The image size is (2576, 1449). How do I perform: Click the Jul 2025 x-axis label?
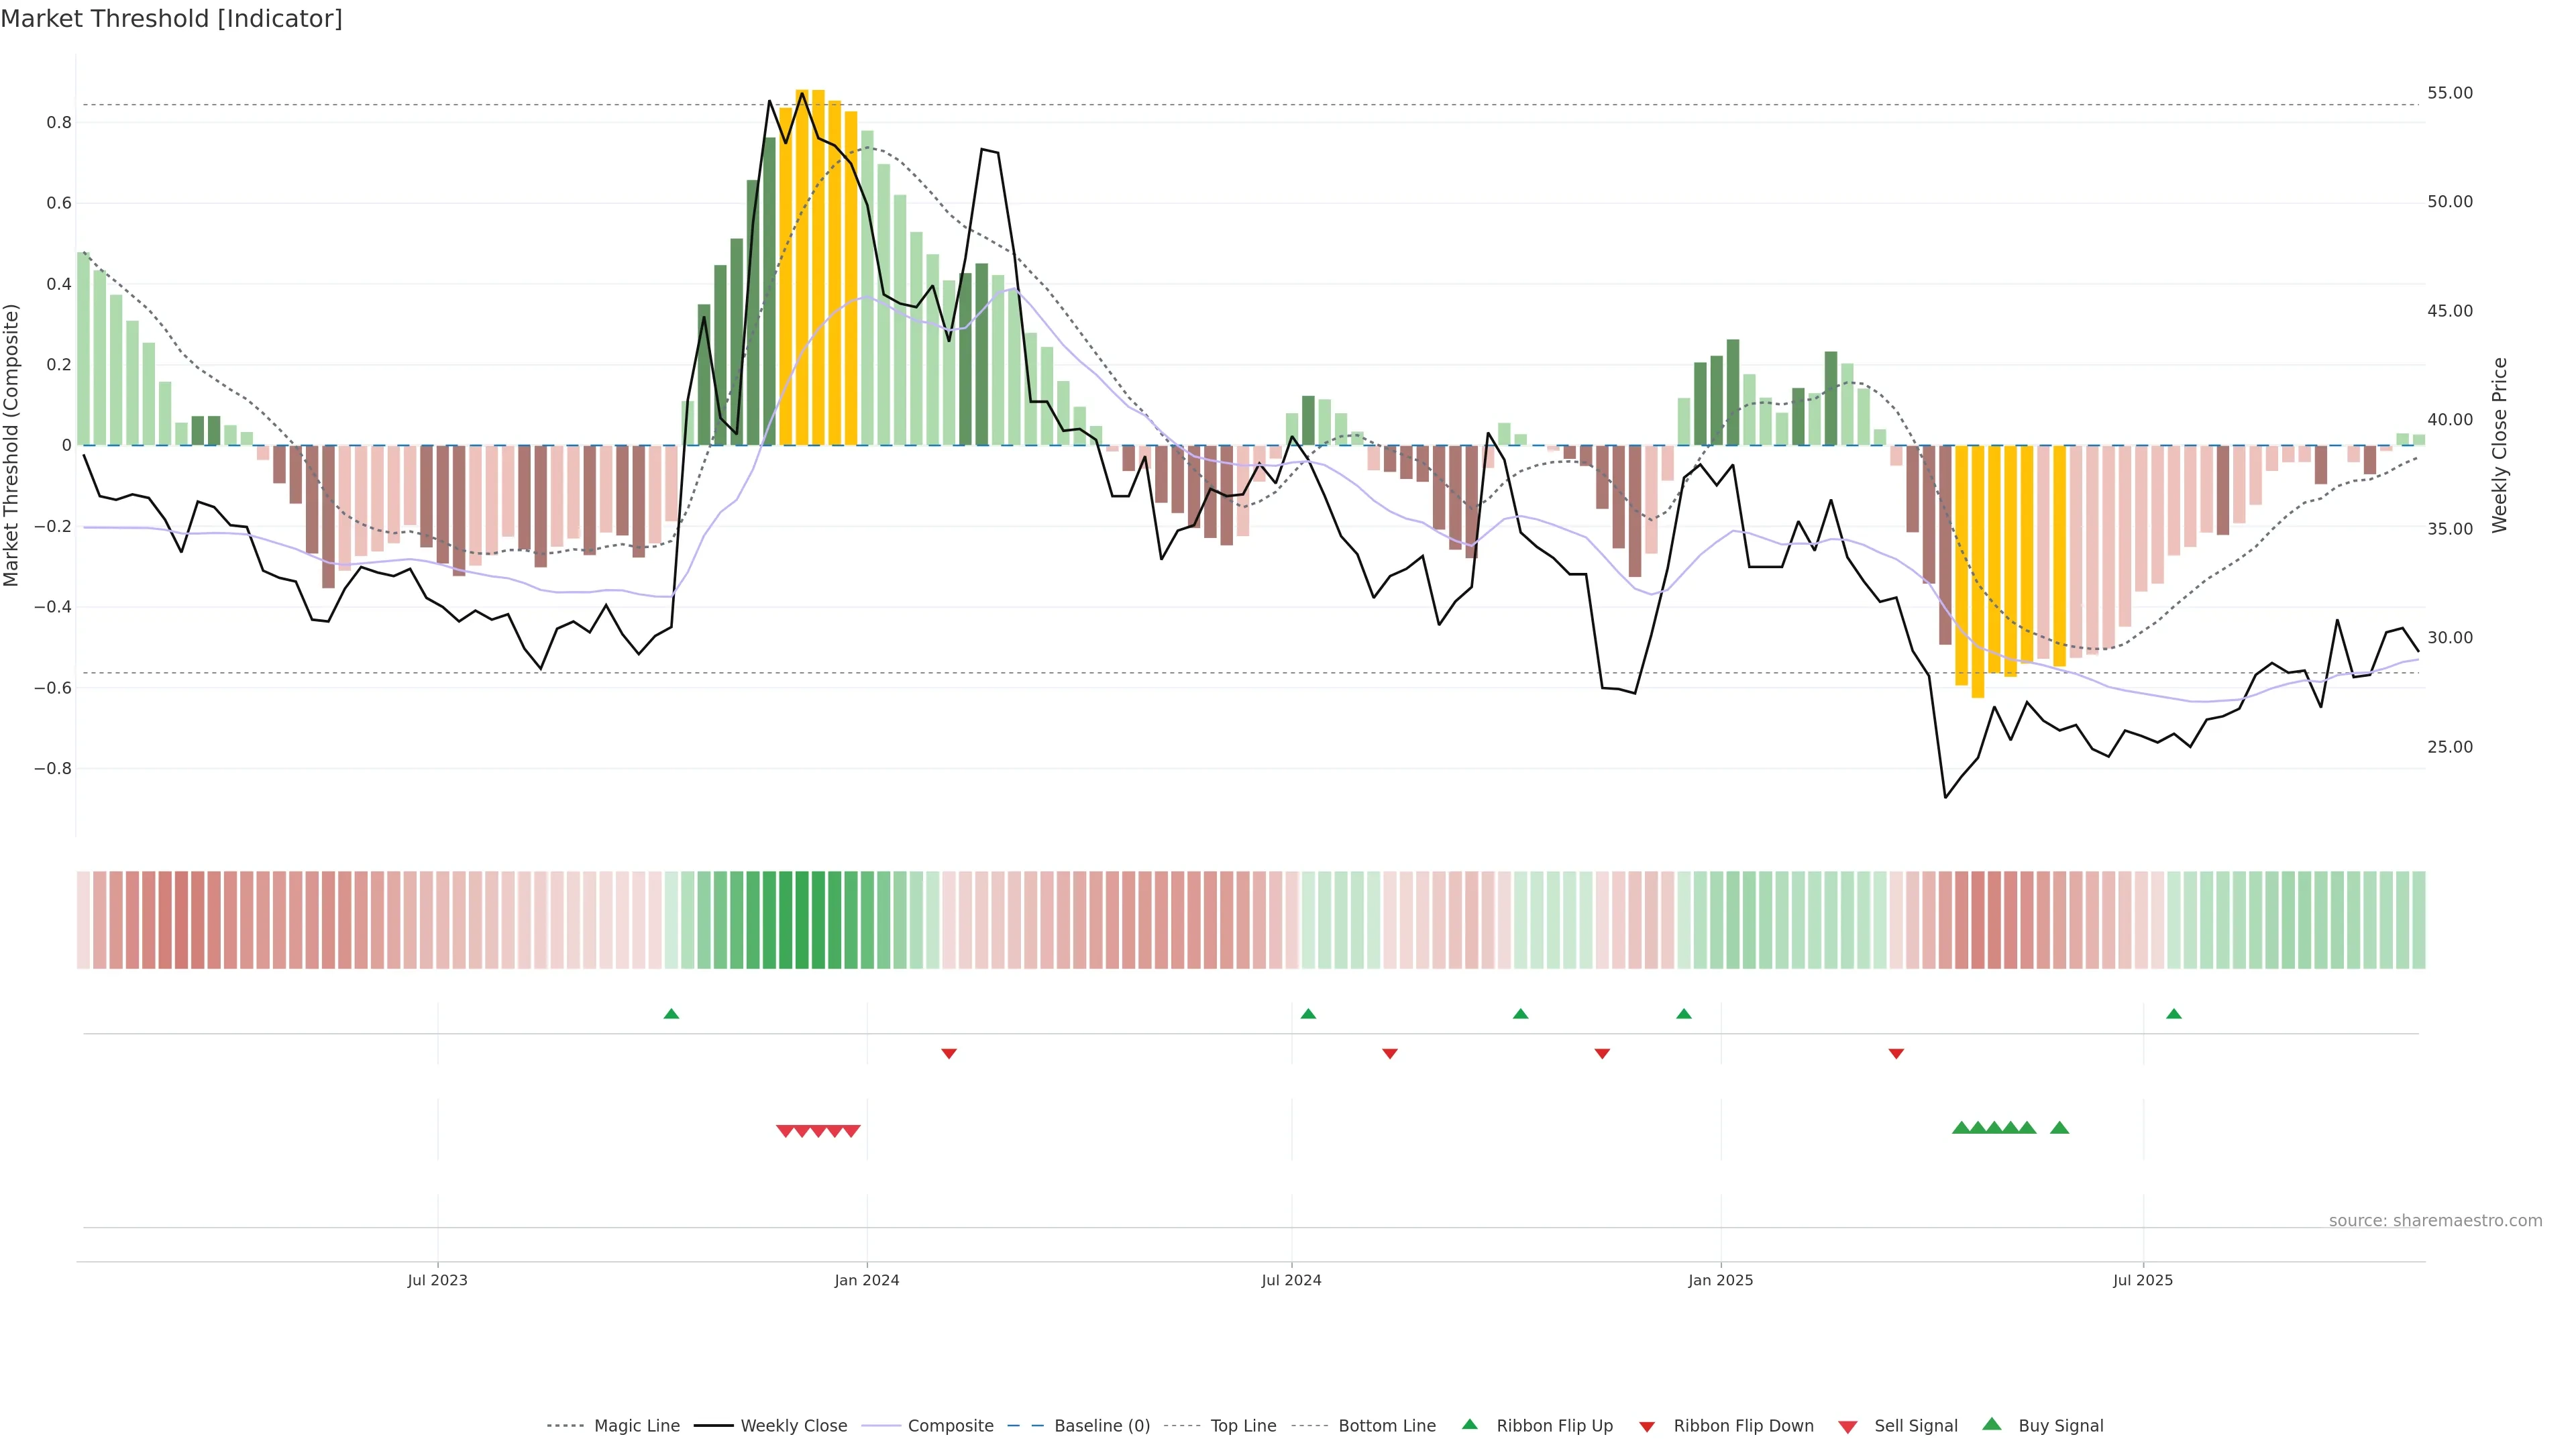2143,1280
